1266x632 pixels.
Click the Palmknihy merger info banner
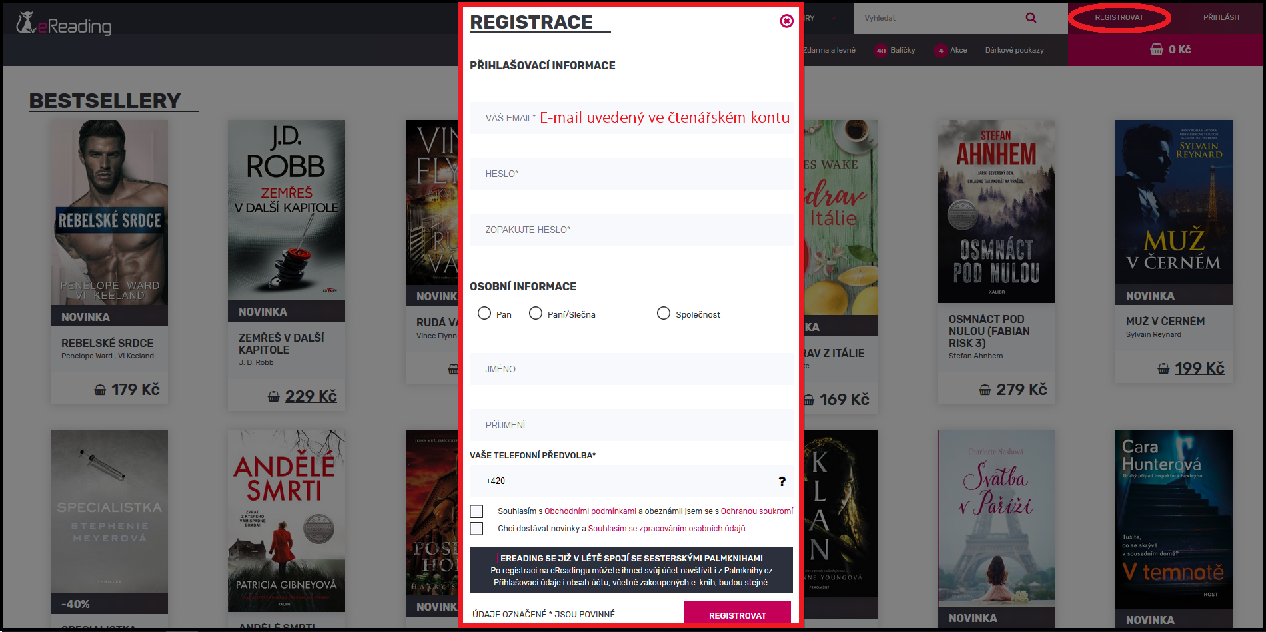[631, 570]
